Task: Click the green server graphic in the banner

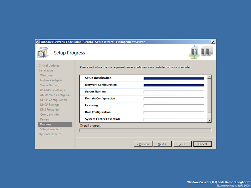Action: click(194, 52)
